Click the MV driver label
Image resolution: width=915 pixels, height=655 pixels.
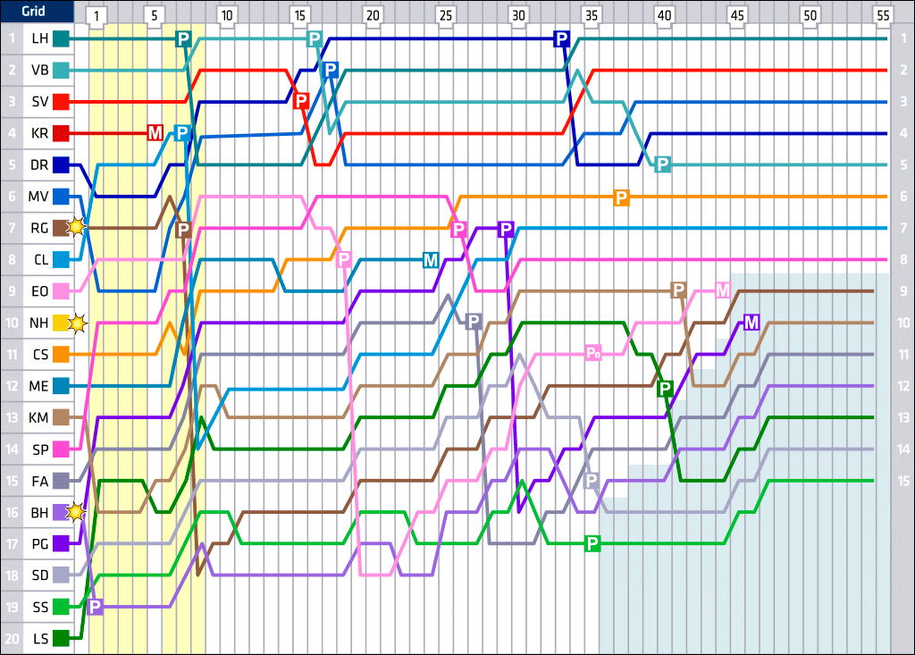(x=41, y=197)
